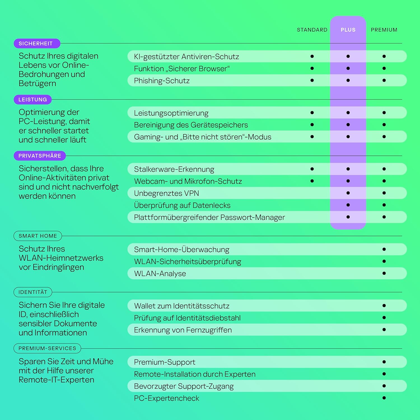Viewport: 420px width, 420px height.
Task: Click the Remote-Installation durch Experten text
Action: [x=195, y=374]
